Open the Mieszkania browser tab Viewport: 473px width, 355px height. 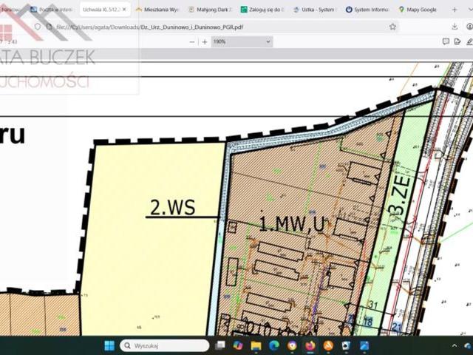[x=157, y=10]
